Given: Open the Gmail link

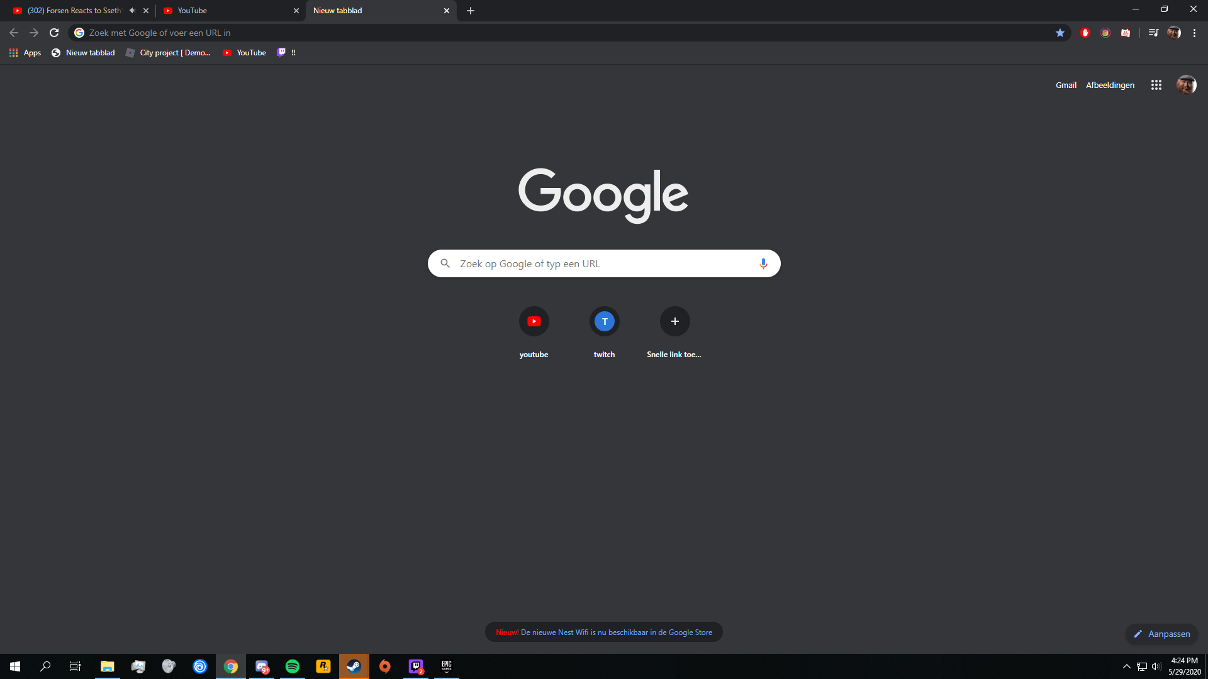Looking at the screenshot, I should point(1066,85).
